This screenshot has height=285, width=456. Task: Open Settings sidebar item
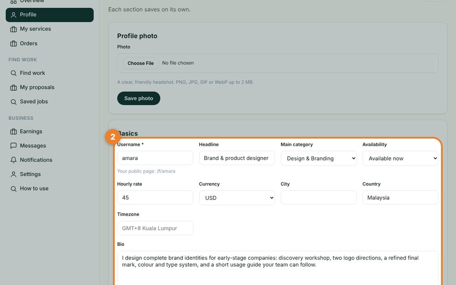click(49, 174)
